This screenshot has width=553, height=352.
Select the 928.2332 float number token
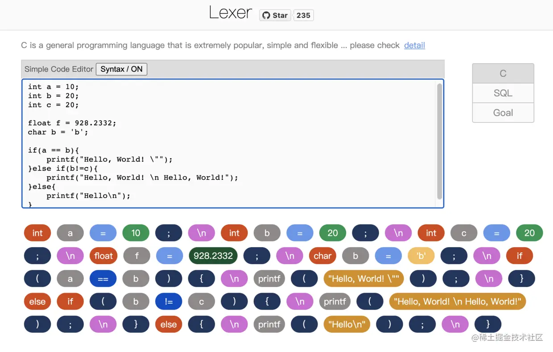213,256
